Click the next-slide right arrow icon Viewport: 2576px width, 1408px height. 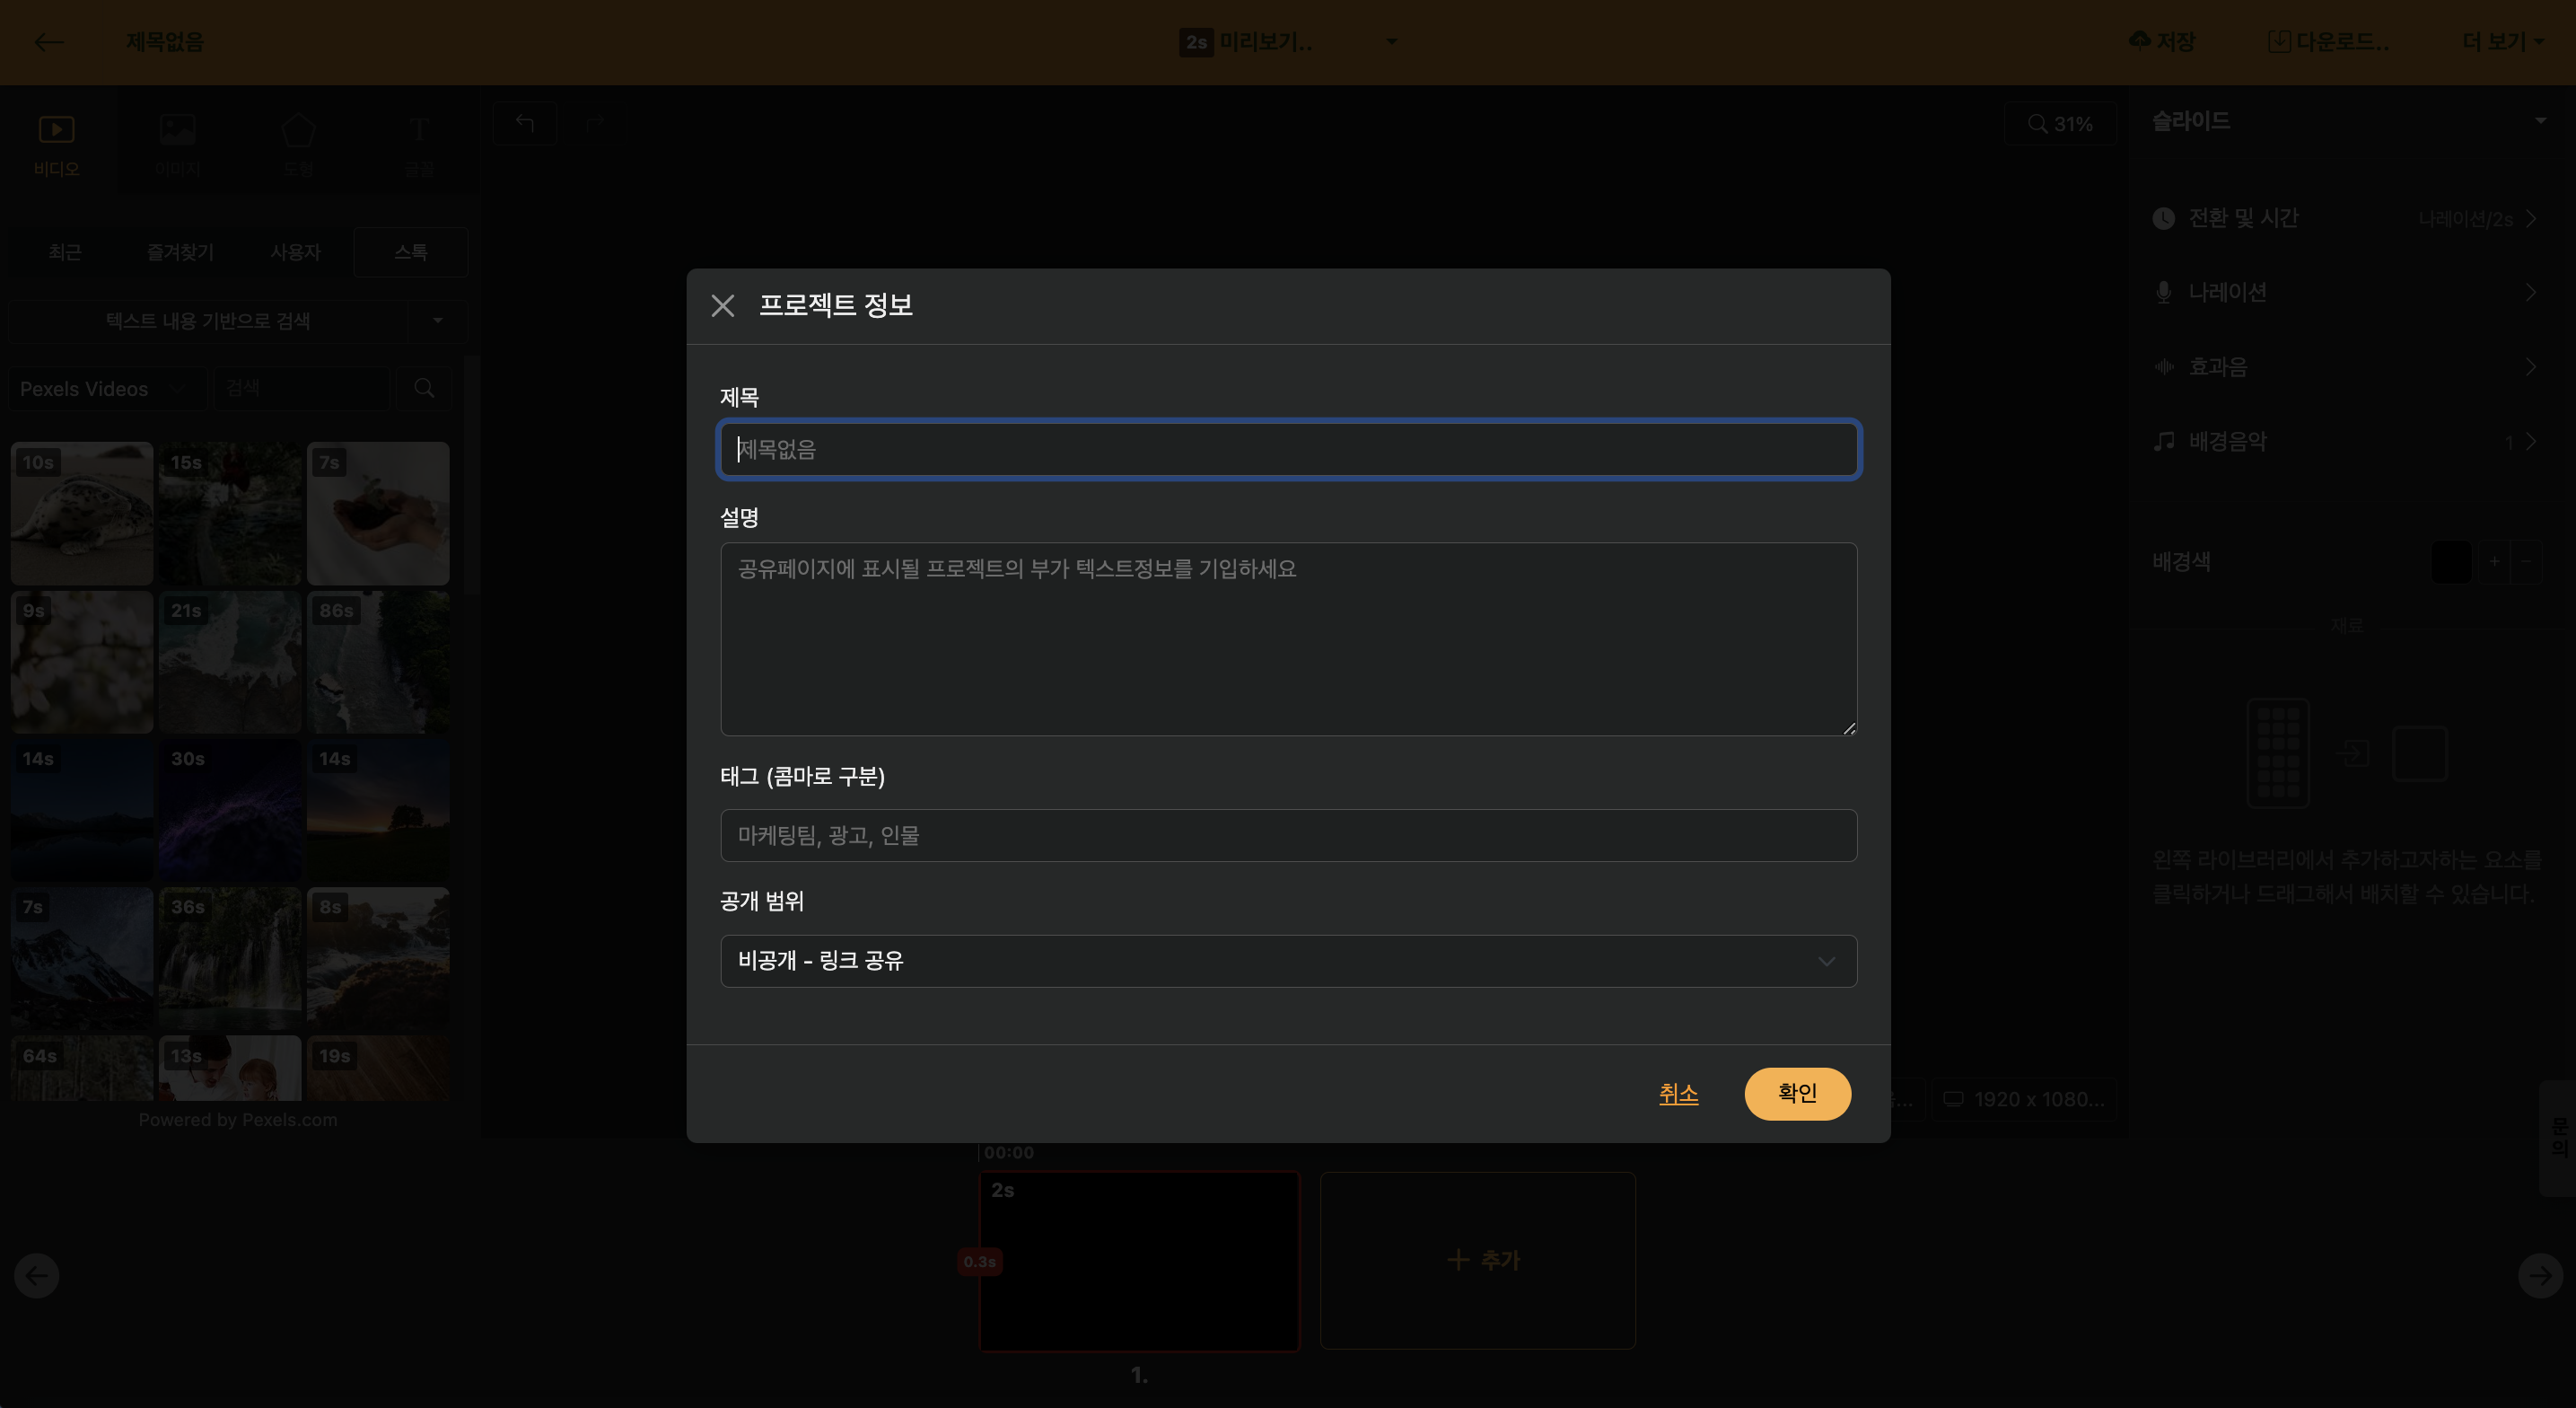pos(2539,1276)
